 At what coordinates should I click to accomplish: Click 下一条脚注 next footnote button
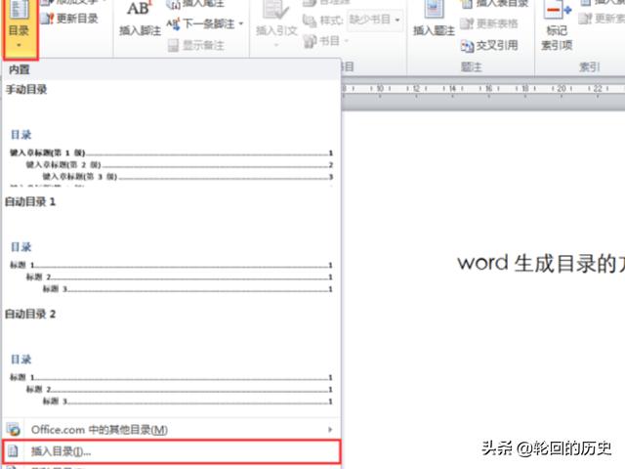pyautogui.click(x=200, y=23)
